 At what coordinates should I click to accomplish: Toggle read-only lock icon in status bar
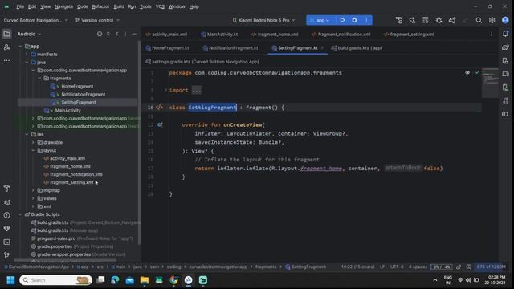pyautogui.click(x=459, y=267)
